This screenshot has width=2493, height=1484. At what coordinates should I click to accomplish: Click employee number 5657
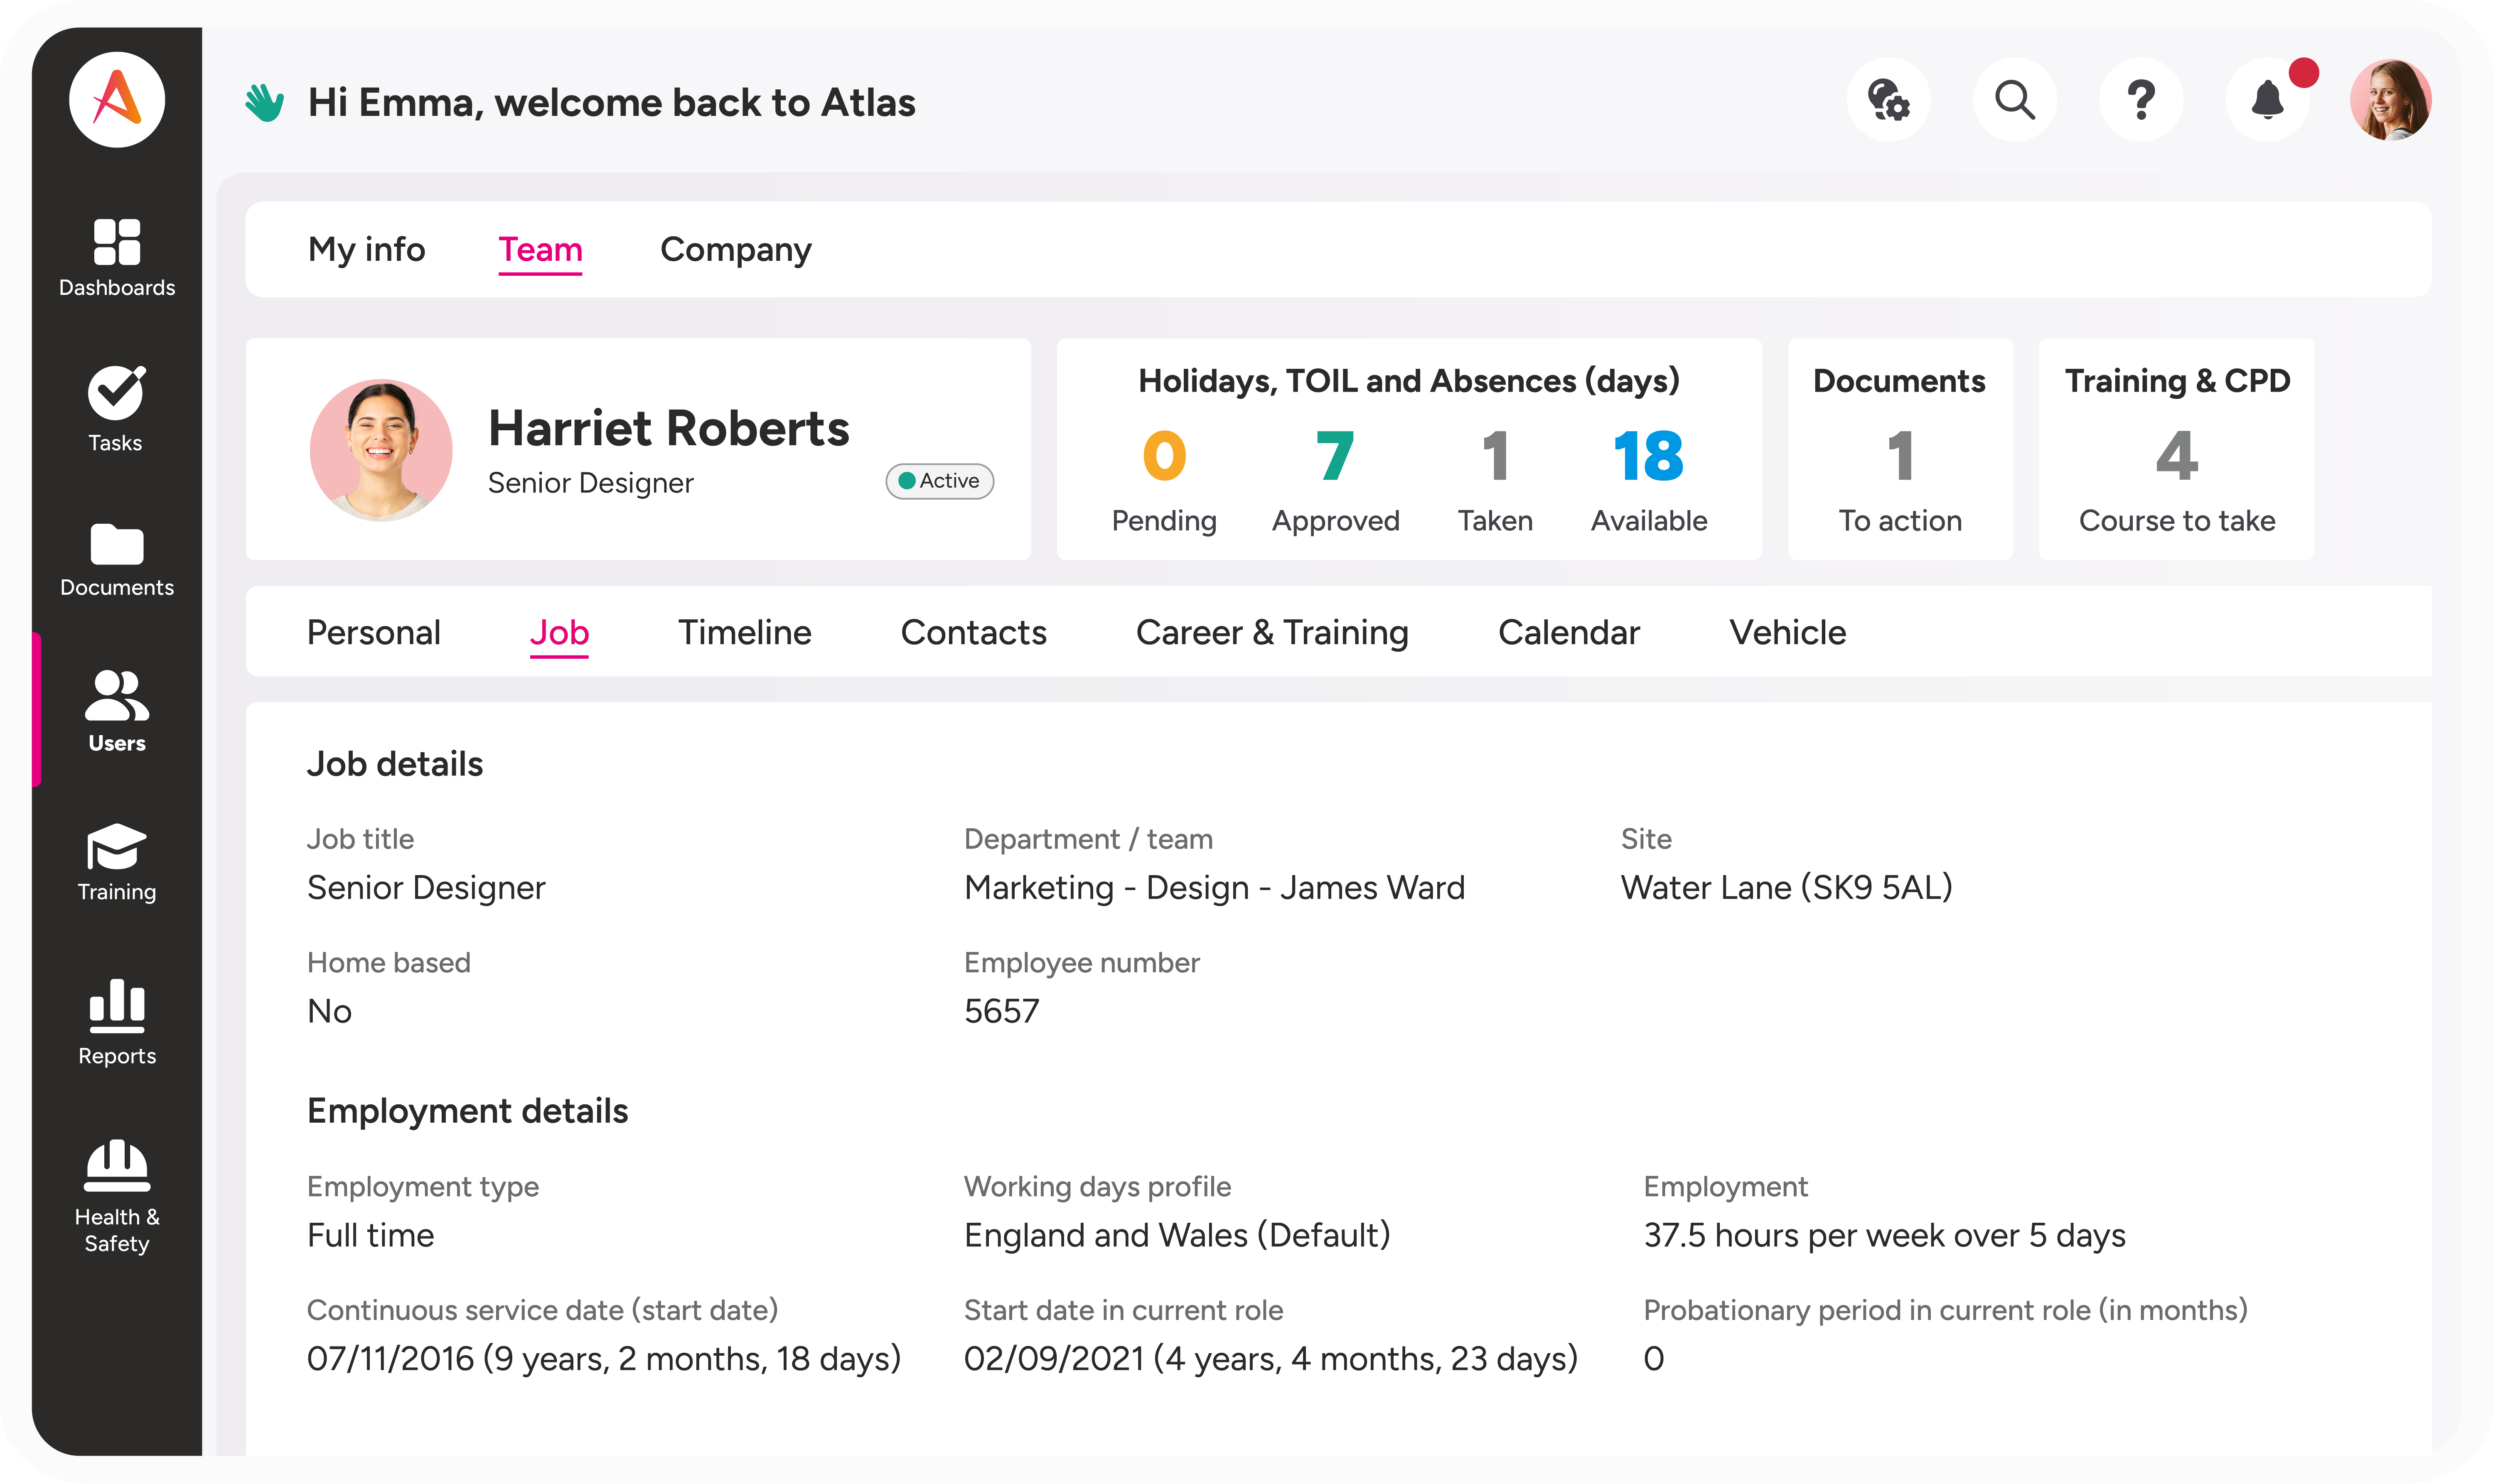coord(1001,1011)
